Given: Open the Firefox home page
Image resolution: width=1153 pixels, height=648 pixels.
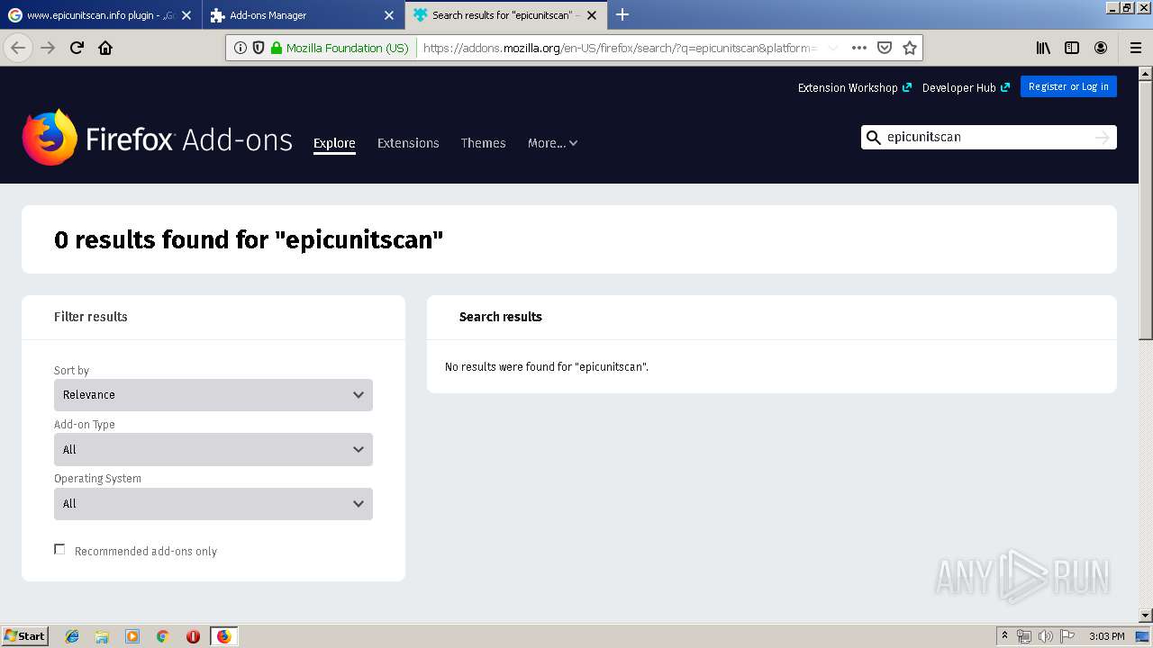Looking at the screenshot, I should coord(105,48).
